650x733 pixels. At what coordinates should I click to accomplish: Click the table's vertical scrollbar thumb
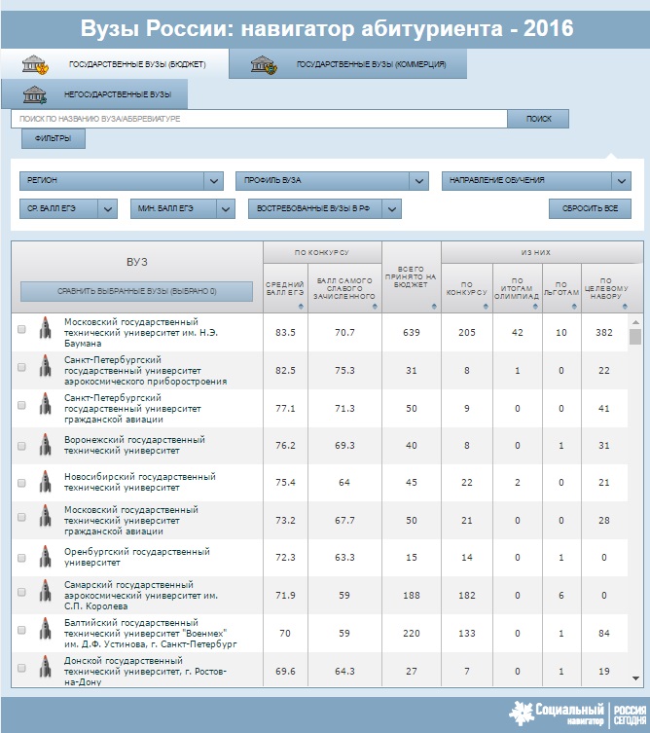point(635,337)
